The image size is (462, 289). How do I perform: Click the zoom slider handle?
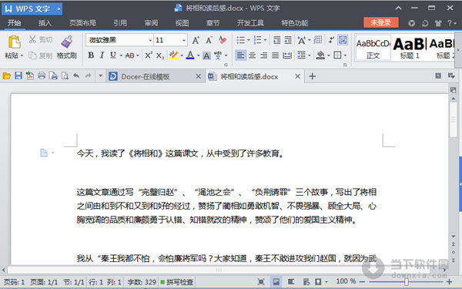click(406, 282)
